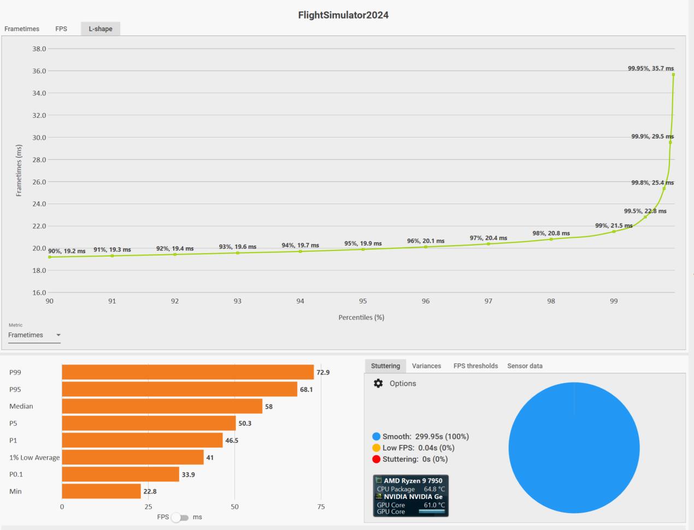Click the blue Smooth pie chart

(574, 448)
